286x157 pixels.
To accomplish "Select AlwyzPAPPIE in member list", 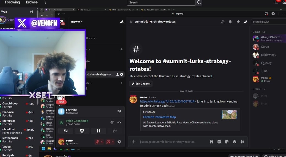I will click(269, 38).
